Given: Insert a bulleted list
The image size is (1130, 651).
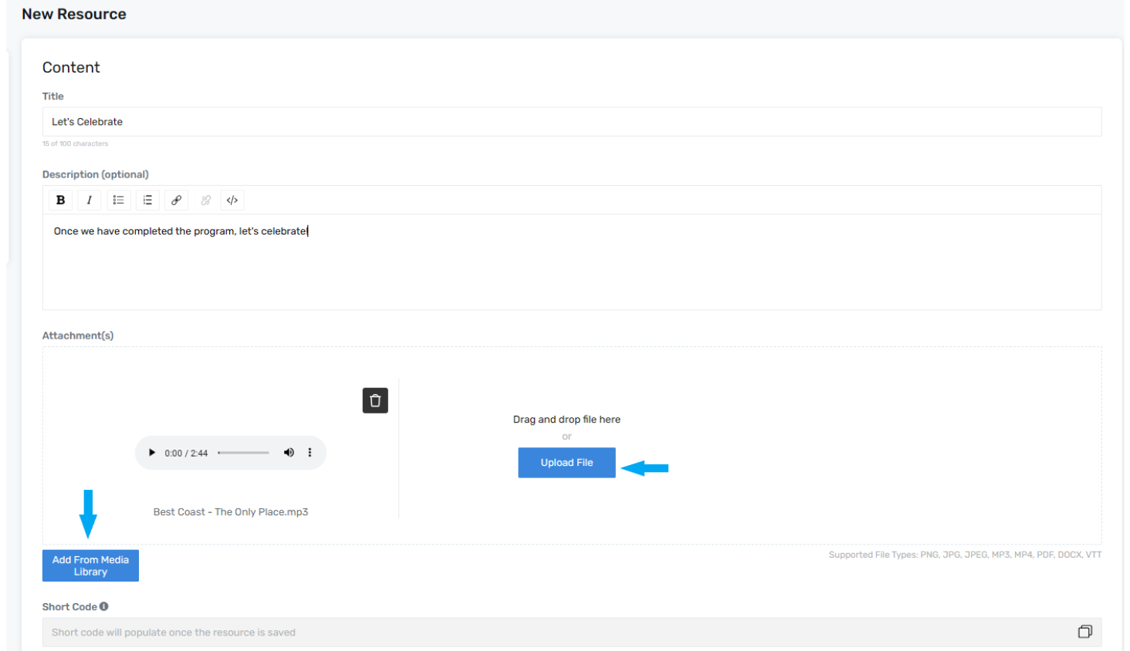Looking at the screenshot, I should click(x=118, y=200).
